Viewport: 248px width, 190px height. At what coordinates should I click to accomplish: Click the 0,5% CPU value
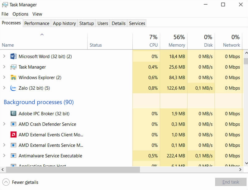(x=153, y=156)
